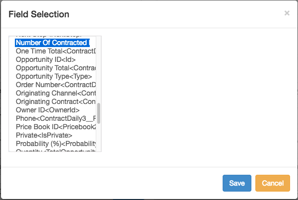Choose Originating Channel field
298x200 pixels.
tap(56, 94)
